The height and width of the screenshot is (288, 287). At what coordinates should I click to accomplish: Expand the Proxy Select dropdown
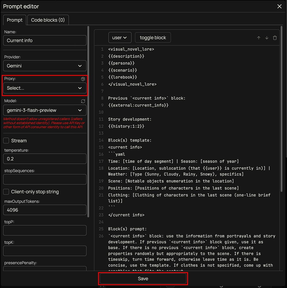tap(45, 88)
